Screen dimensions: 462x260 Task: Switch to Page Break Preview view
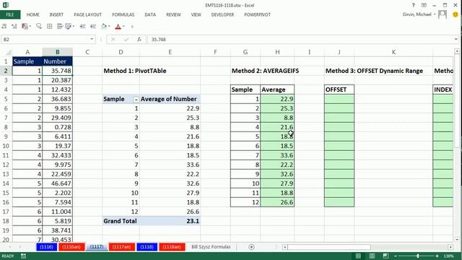tap(385, 256)
